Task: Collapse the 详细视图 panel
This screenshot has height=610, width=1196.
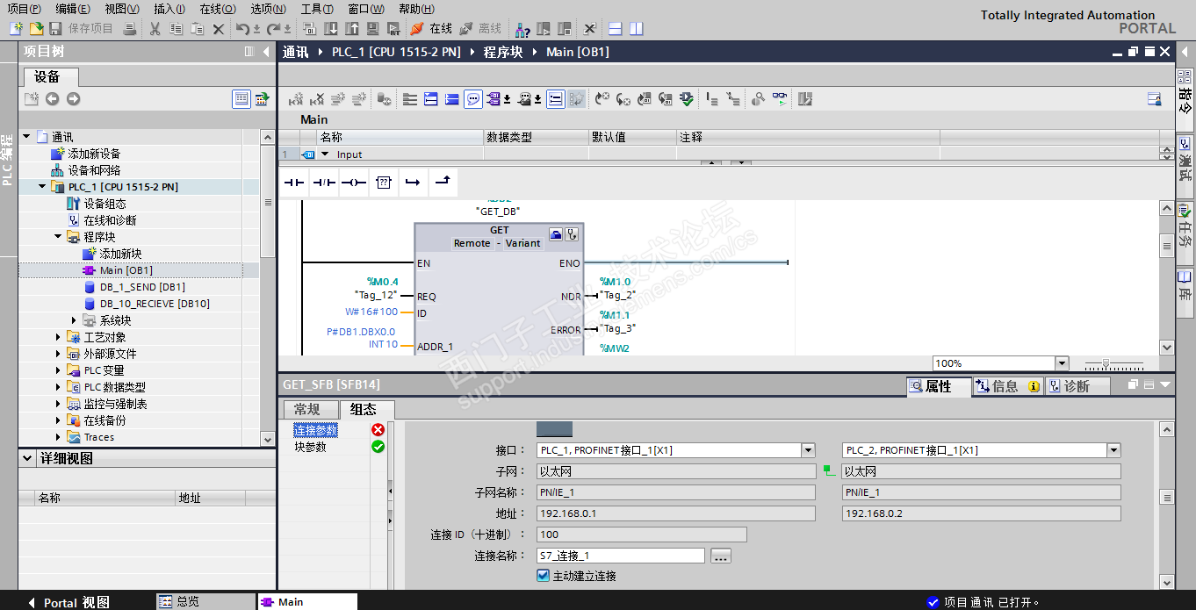Action: click(x=25, y=458)
